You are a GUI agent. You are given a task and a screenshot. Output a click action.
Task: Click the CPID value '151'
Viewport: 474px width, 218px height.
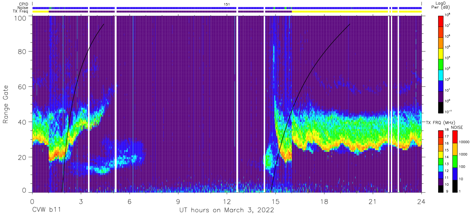(x=227, y=4)
